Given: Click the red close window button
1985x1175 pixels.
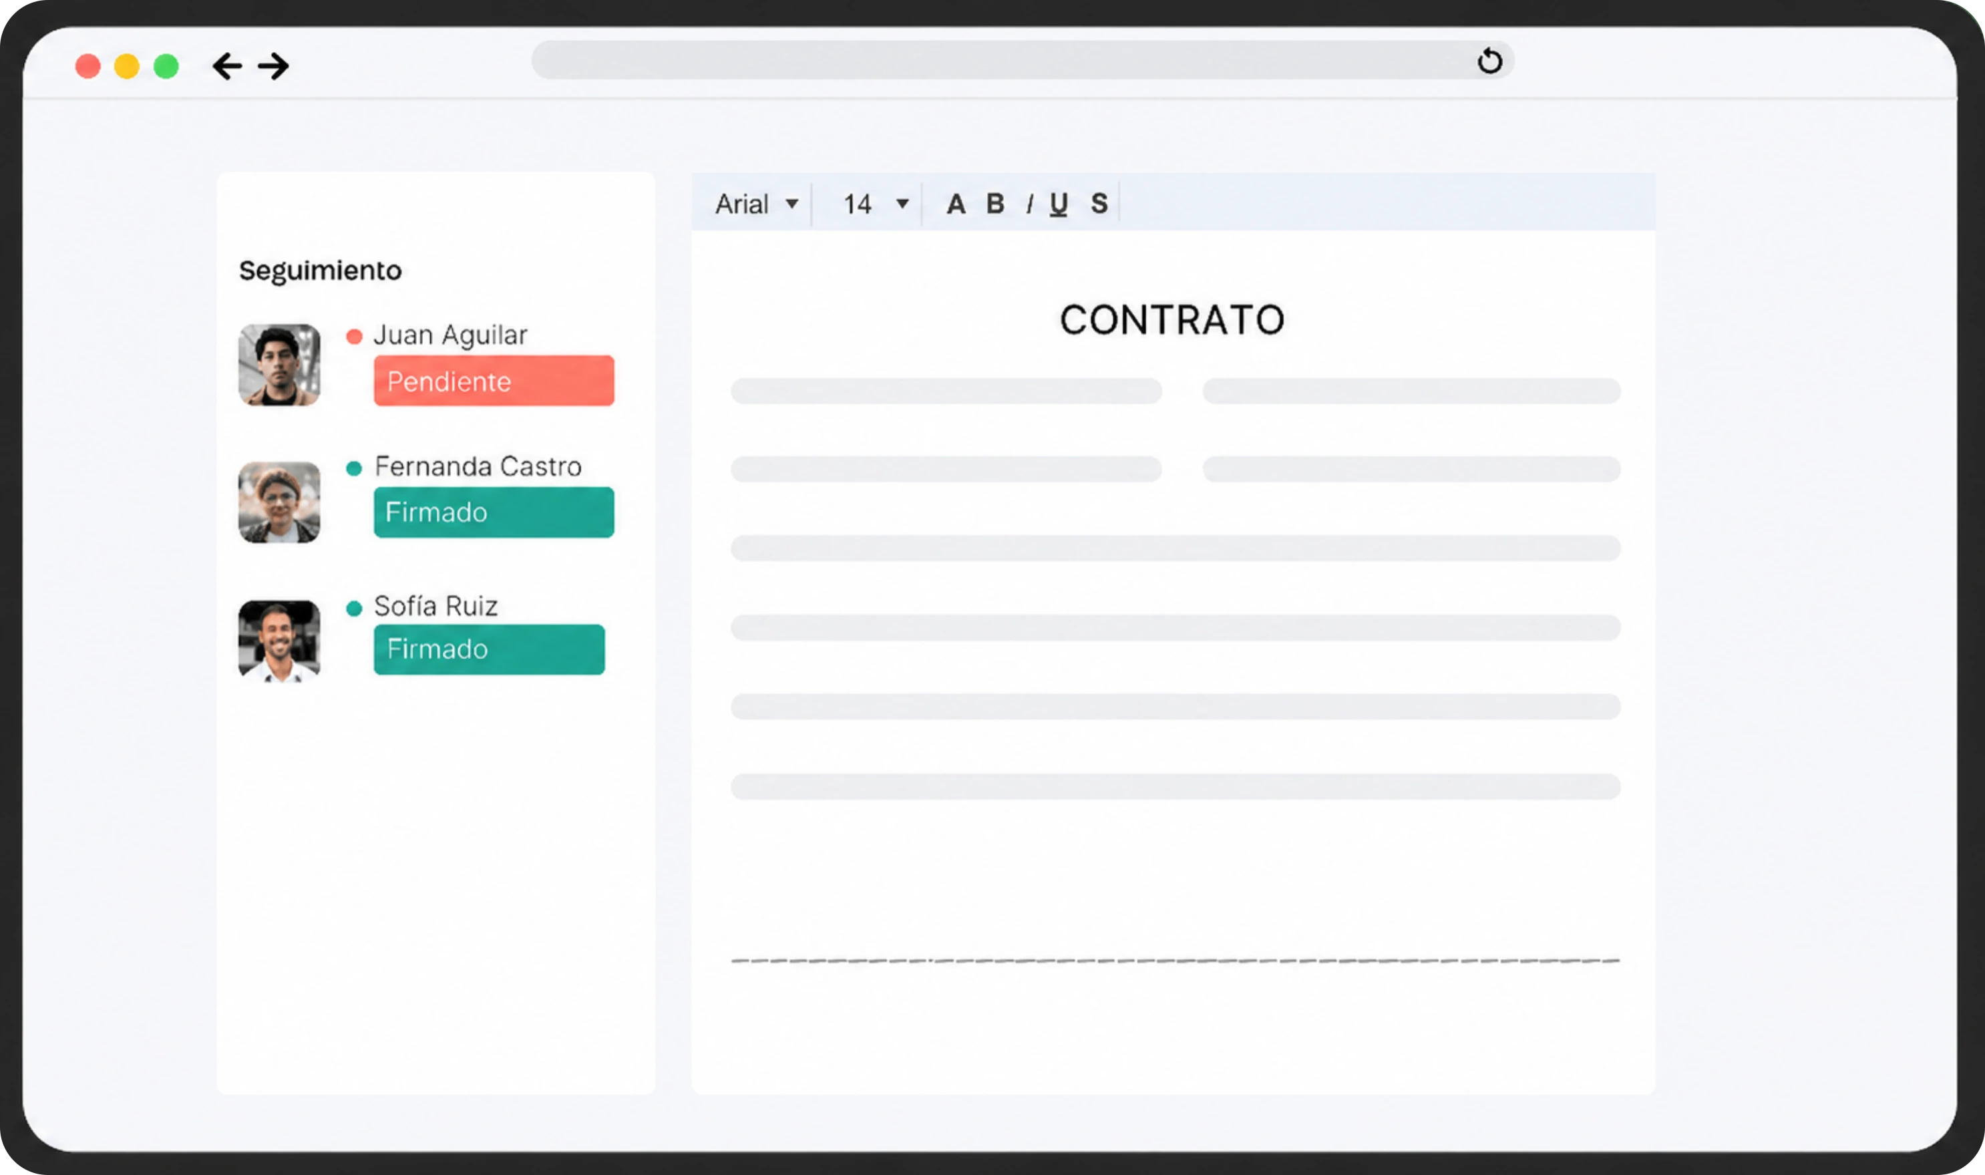Looking at the screenshot, I should coord(88,67).
